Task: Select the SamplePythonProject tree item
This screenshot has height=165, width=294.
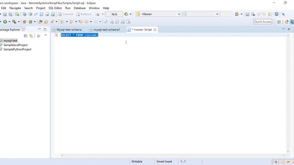Action: tap(17, 49)
